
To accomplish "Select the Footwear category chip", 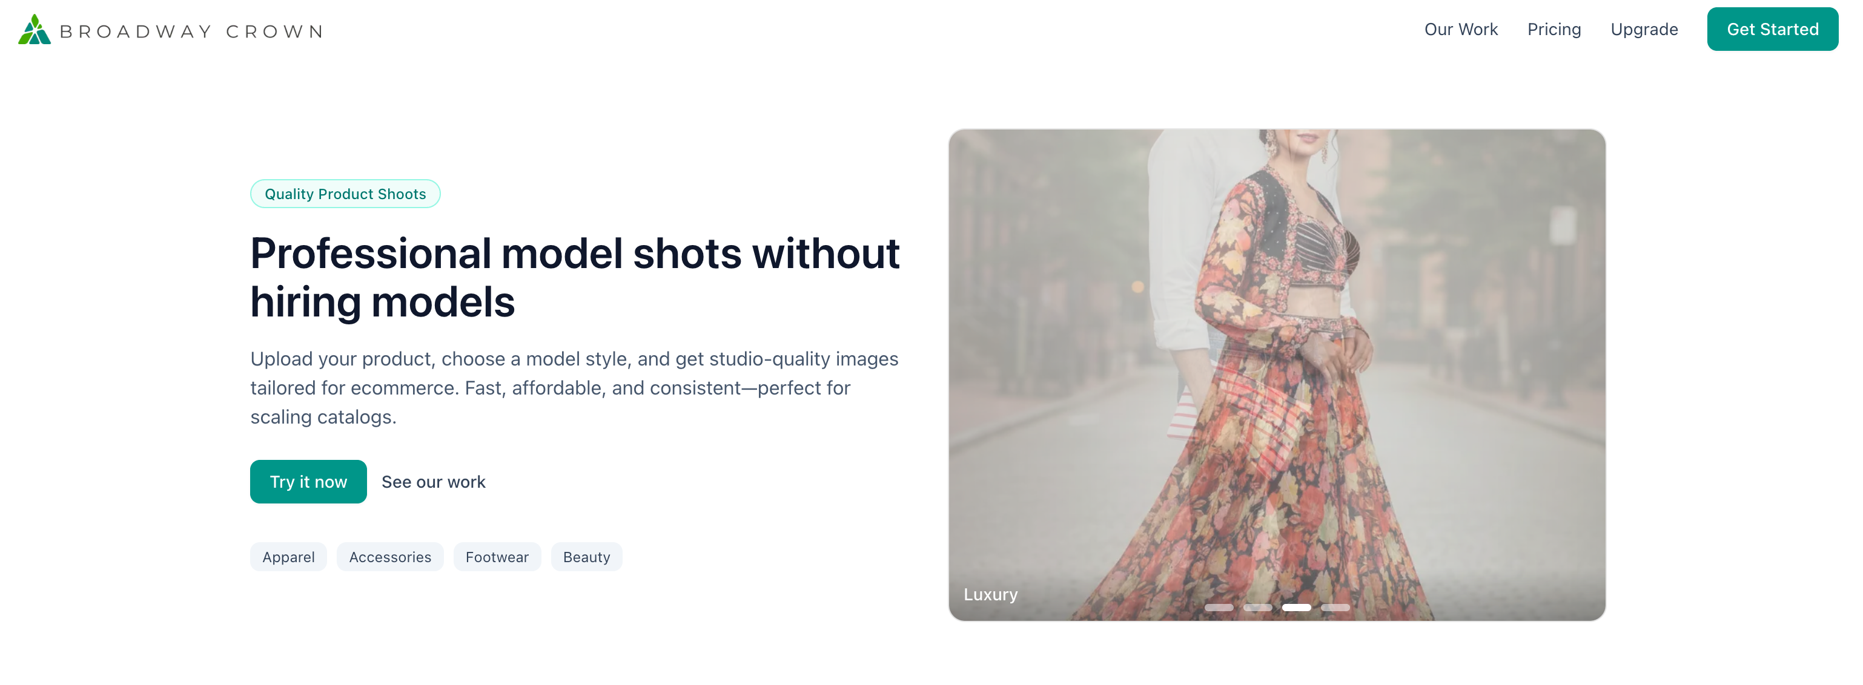I will [497, 556].
